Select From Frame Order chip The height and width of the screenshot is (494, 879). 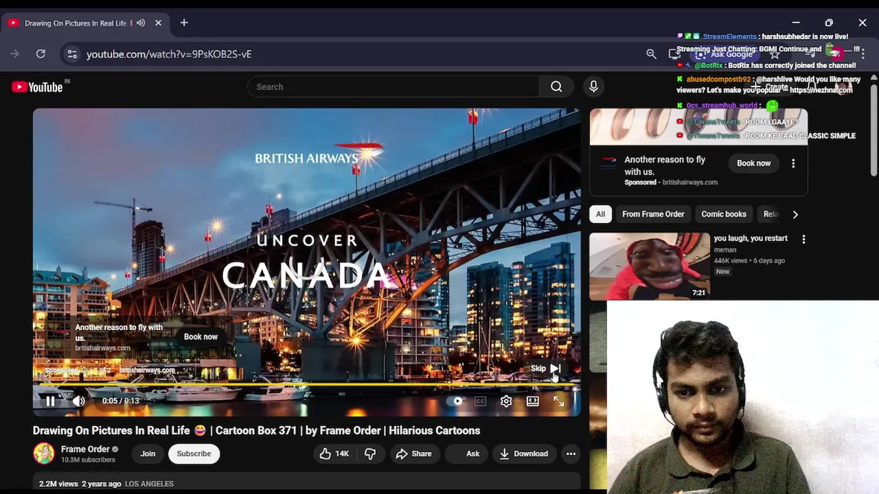[653, 214]
